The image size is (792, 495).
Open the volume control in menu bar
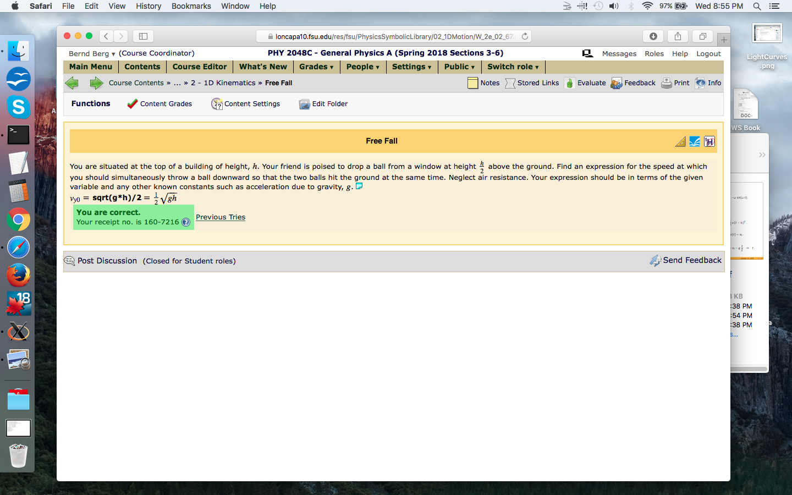point(614,6)
